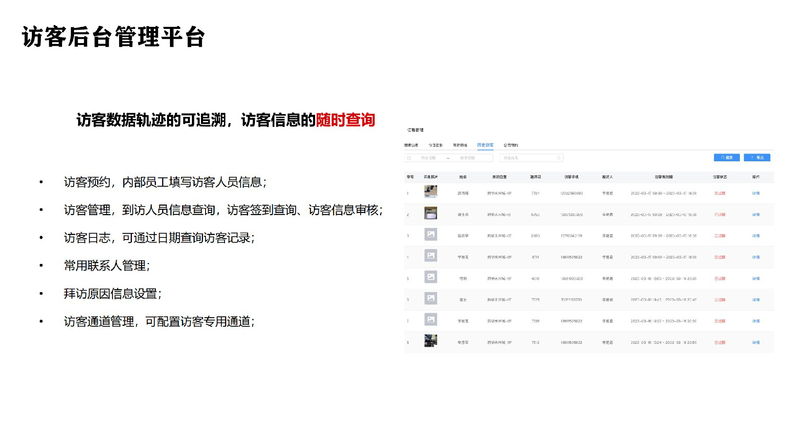Viewport: 794px width, 444px height.
Task: Click the placeholder image icon in row 3
Action: 430,235
